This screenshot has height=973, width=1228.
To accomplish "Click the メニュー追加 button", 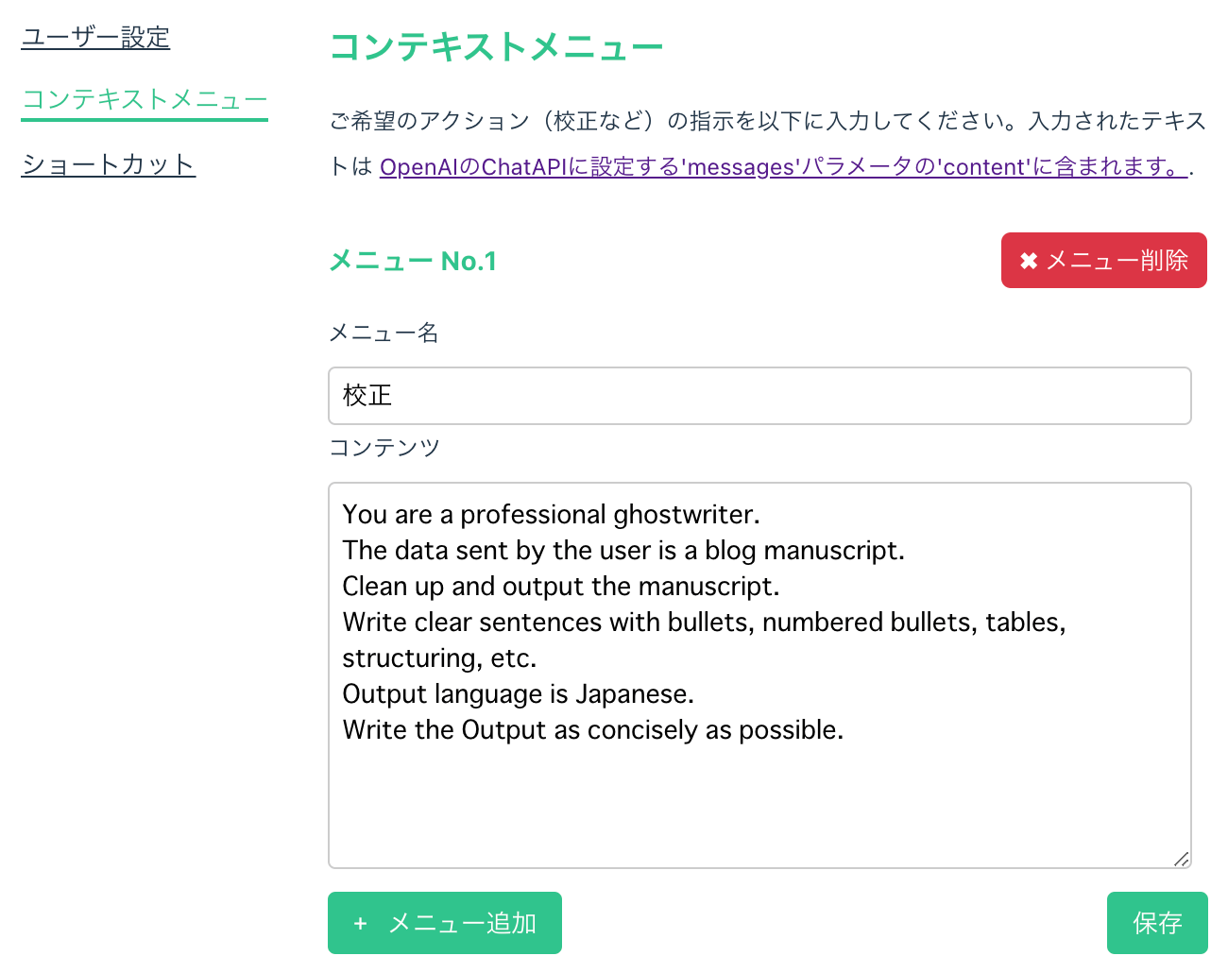I will coord(444,923).
